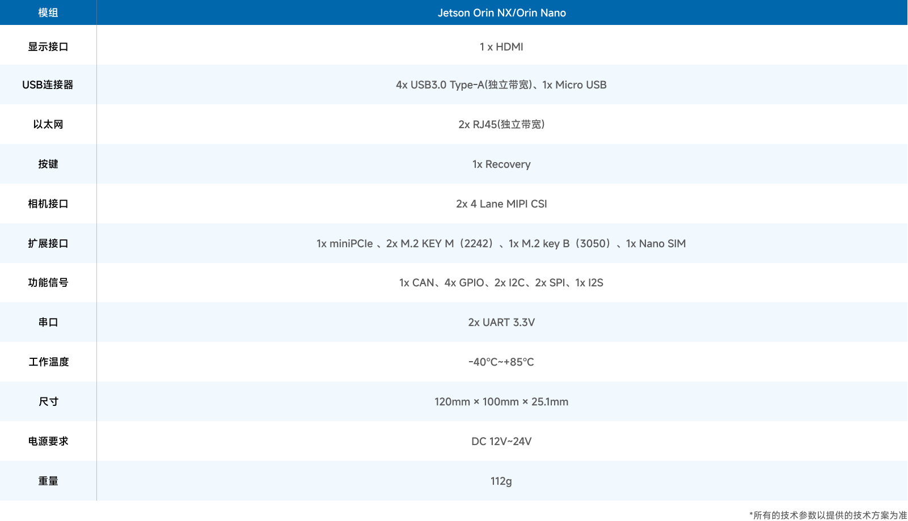Select the 2x UART 3.3V value
The width and height of the screenshot is (908, 521).
click(x=502, y=322)
